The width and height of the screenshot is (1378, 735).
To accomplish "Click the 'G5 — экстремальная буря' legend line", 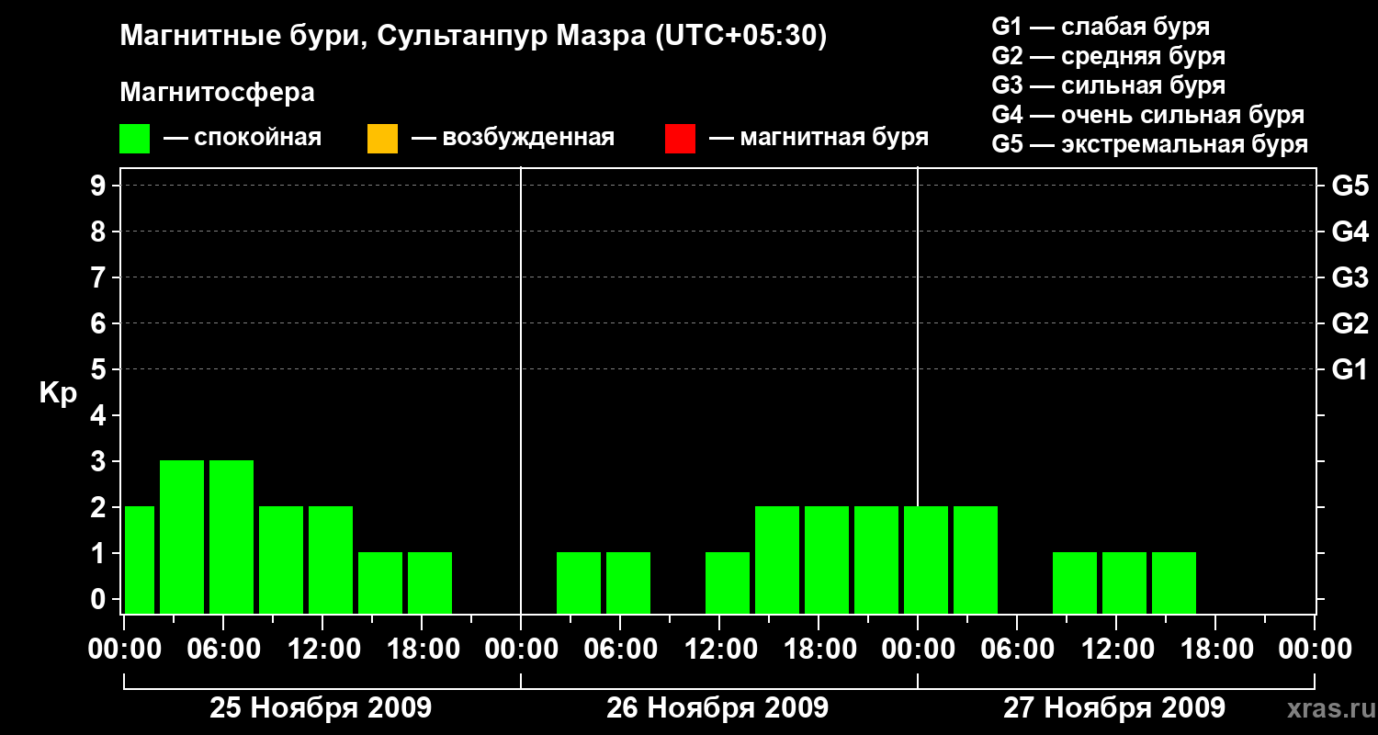I will click(1150, 145).
